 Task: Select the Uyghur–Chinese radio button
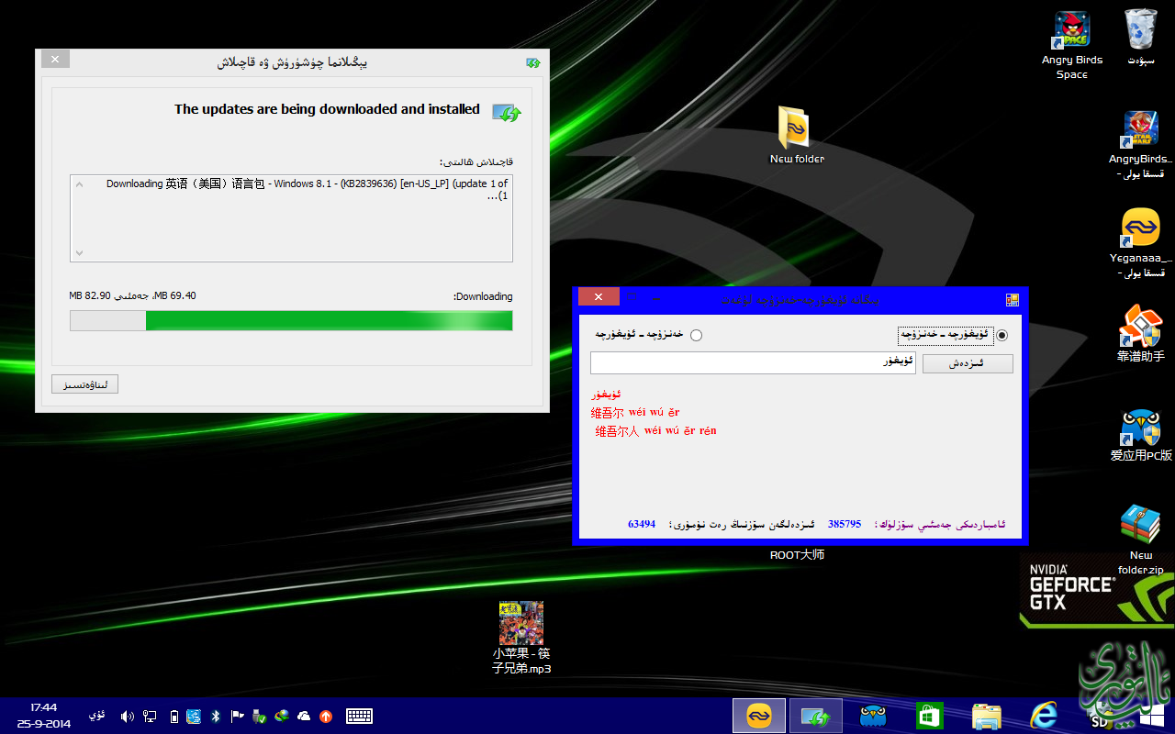tap(1002, 335)
